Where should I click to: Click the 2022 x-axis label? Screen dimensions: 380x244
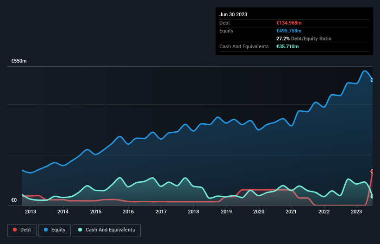324,212
